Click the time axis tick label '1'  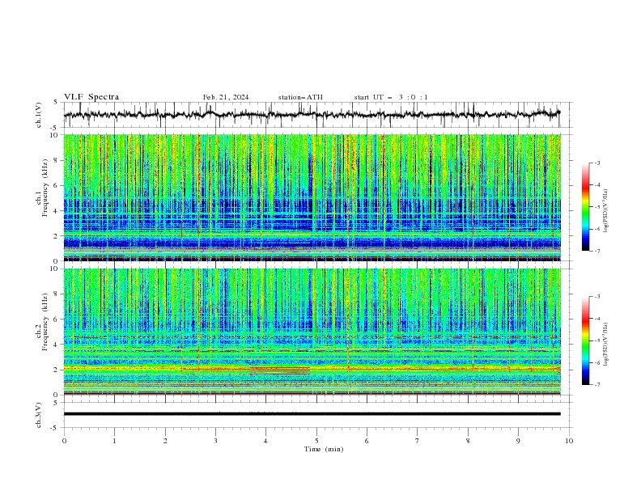pos(114,441)
